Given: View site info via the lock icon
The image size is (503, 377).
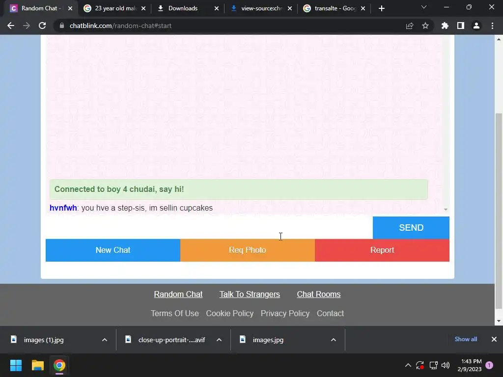Looking at the screenshot, I should (x=62, y=26).
